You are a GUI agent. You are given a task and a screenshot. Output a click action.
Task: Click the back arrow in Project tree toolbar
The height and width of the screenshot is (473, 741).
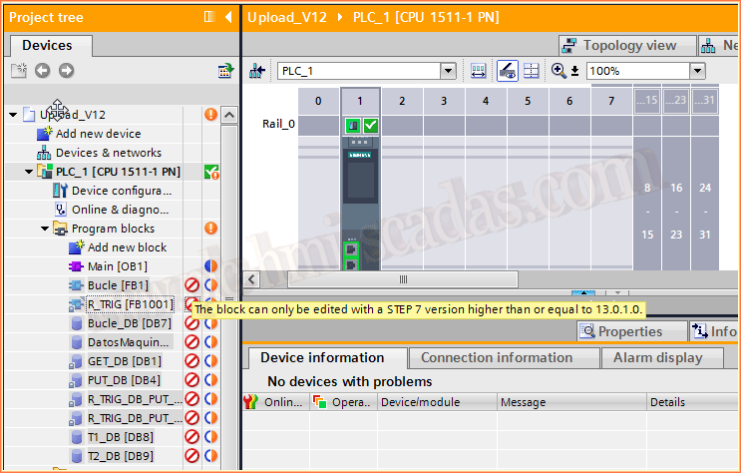(42, 70)
